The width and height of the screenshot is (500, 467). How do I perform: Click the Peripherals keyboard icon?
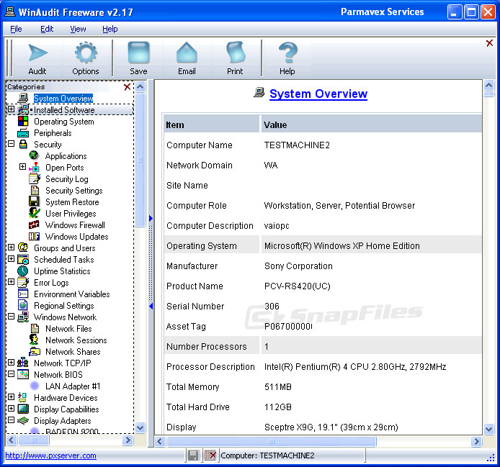(x=23, y=133)
